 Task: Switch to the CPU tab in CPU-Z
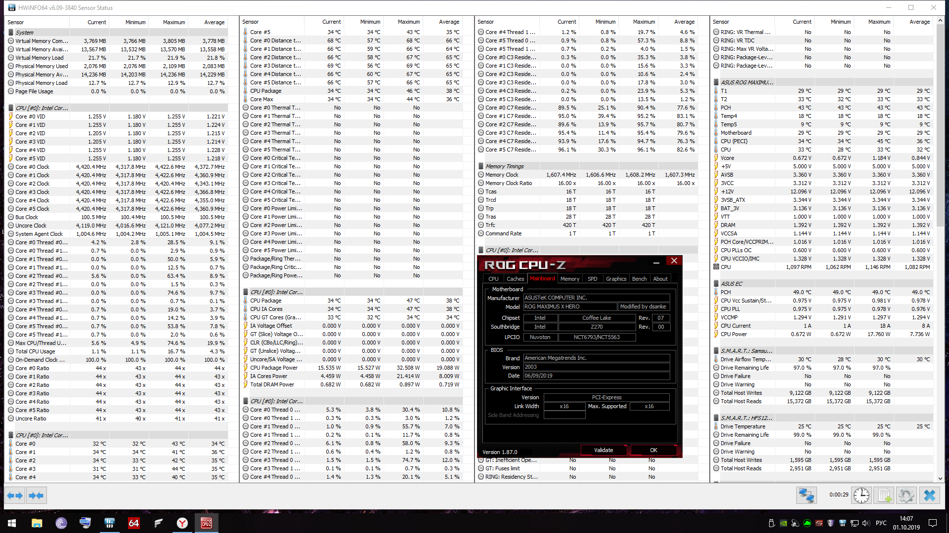click(x=493, y=279)
